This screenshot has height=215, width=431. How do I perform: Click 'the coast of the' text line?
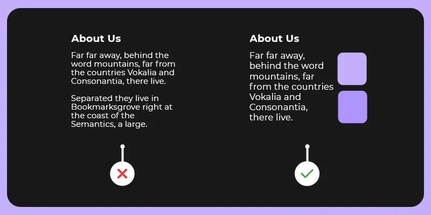(102, 116)
